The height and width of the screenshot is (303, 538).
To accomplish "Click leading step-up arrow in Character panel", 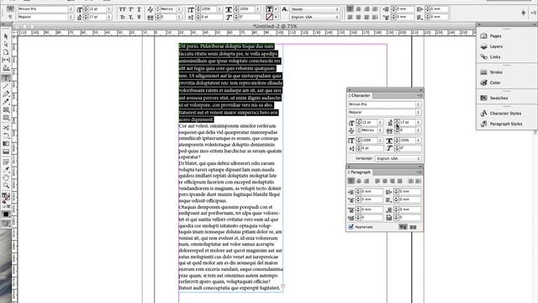I will point(397,120).
